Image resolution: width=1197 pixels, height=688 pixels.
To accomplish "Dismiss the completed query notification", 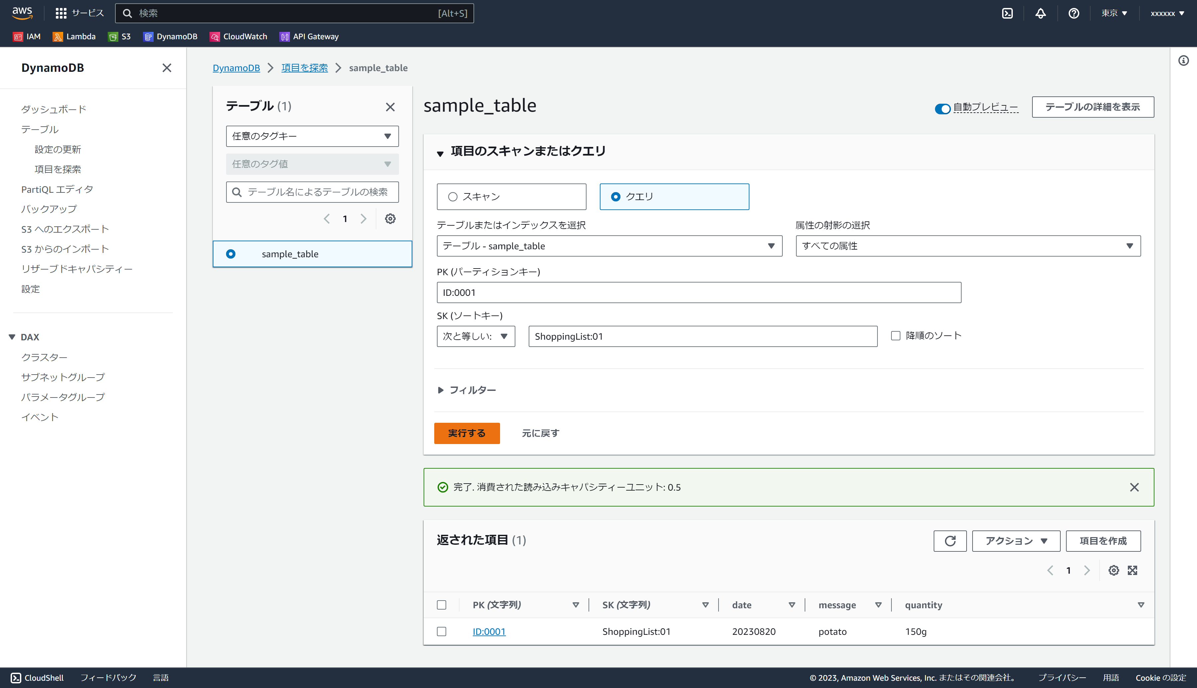I will click(x=1134, y=487).
